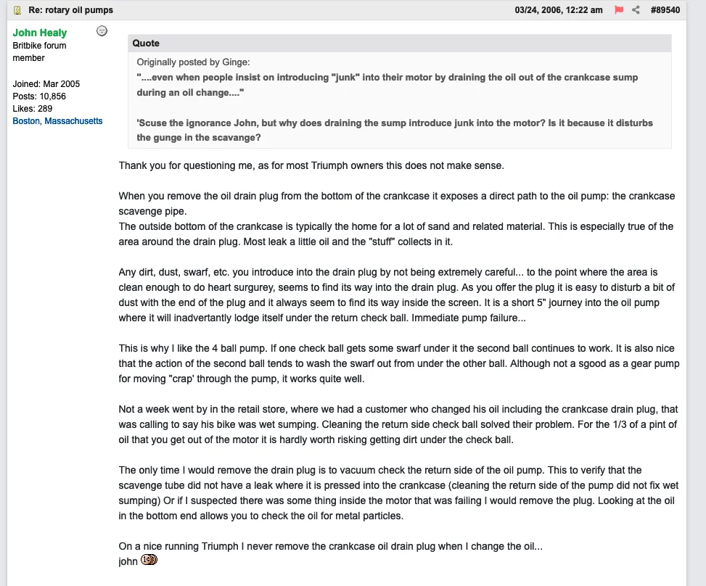Click the beer mugs emoticon after signature
Screen dimensions: 706x586
(149, 560)
